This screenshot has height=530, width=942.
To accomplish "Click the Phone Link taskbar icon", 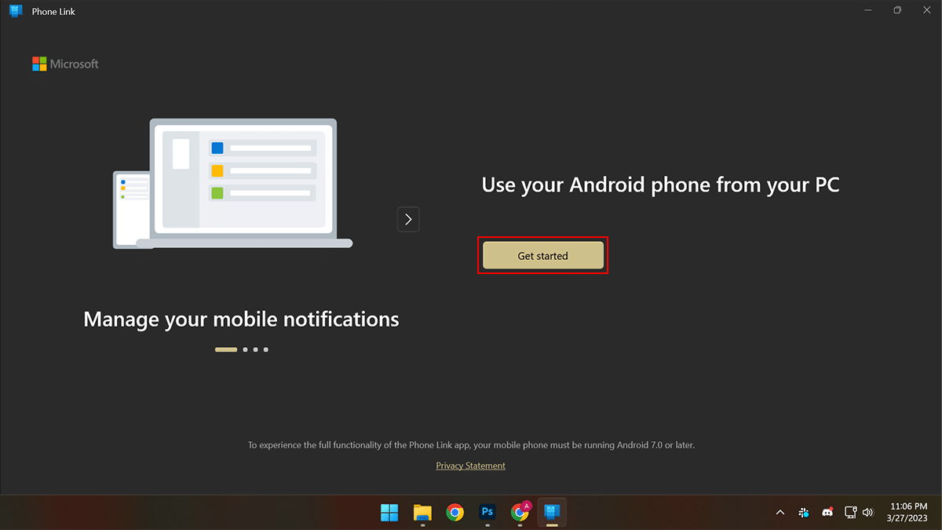I will pyautogui.click(x=552, y=513).
